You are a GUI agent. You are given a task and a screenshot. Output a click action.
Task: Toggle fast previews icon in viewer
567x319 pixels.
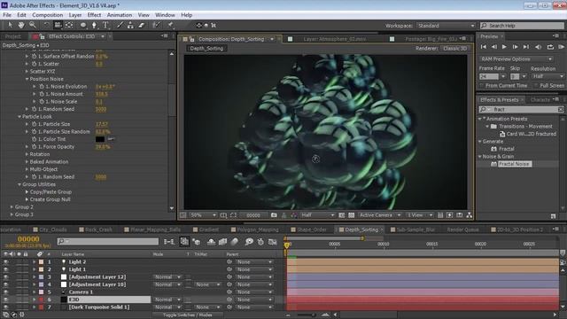pyautogui.click(x=449, y=215)
